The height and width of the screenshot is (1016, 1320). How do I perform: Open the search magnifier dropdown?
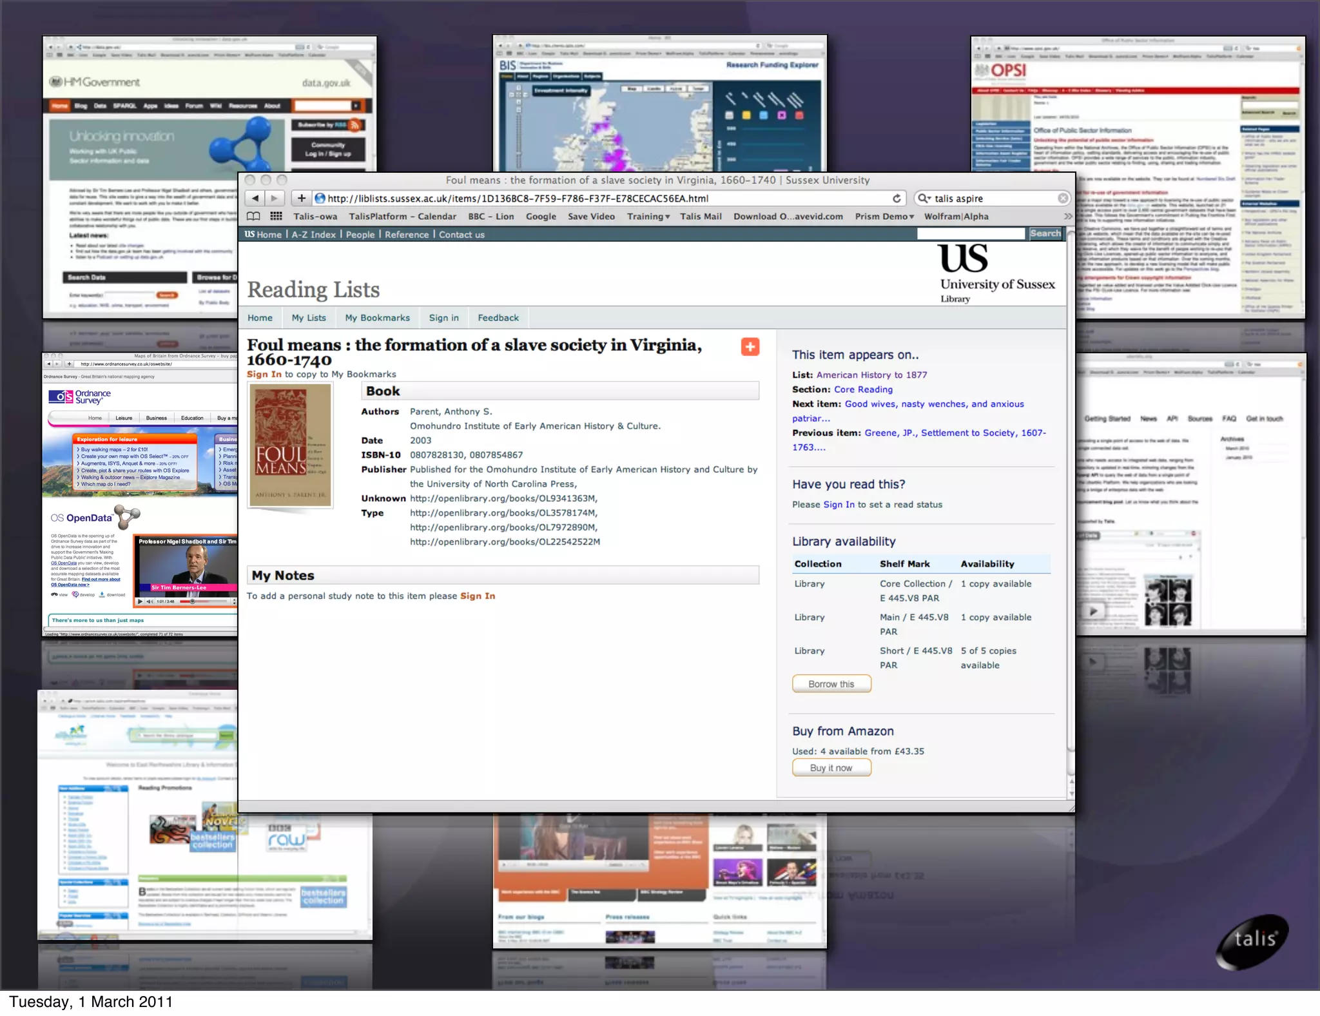coord(924,199)
